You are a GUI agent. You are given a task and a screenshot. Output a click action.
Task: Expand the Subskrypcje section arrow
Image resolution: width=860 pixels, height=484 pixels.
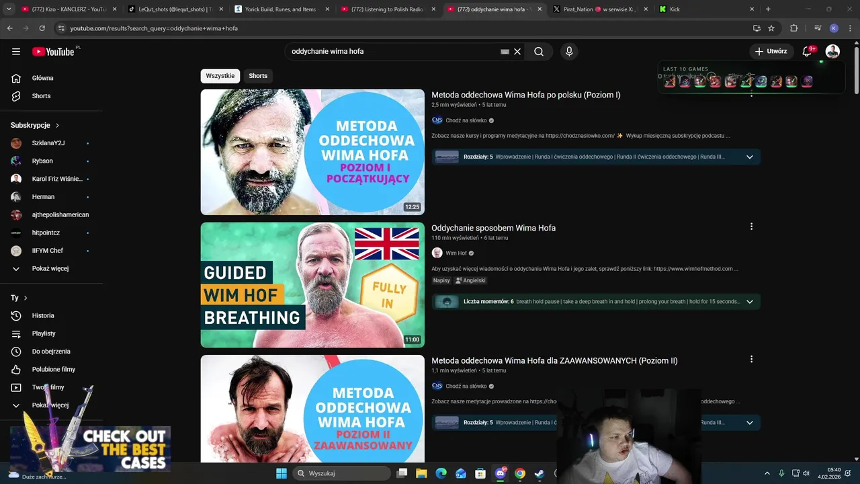(57, 126)
